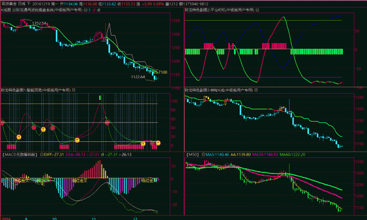Click the open price 1134.06

tap(71, 4)
